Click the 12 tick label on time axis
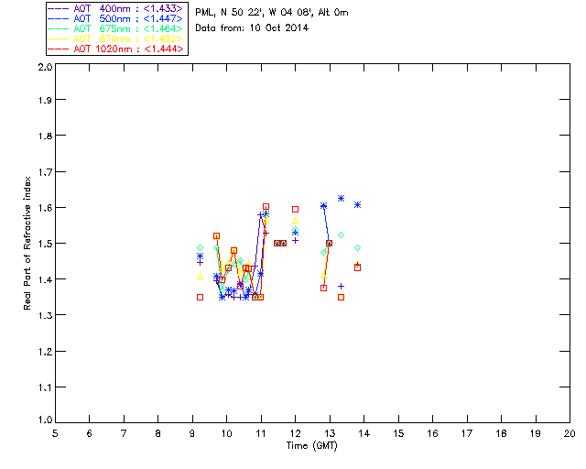Screen dimensions: 586x469 [295, 433]
